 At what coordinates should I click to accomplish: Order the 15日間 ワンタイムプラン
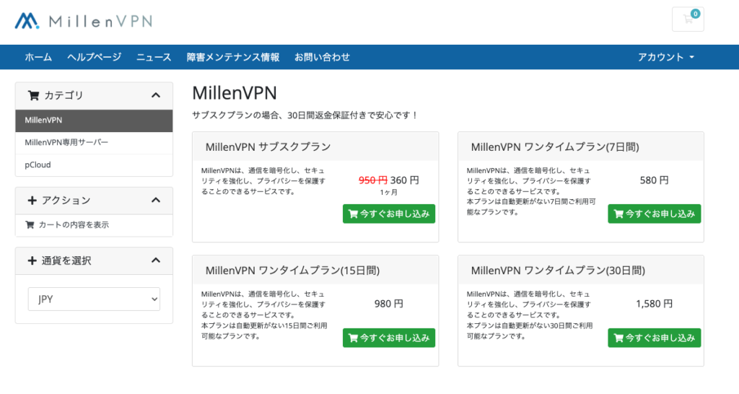pos(389,338)
